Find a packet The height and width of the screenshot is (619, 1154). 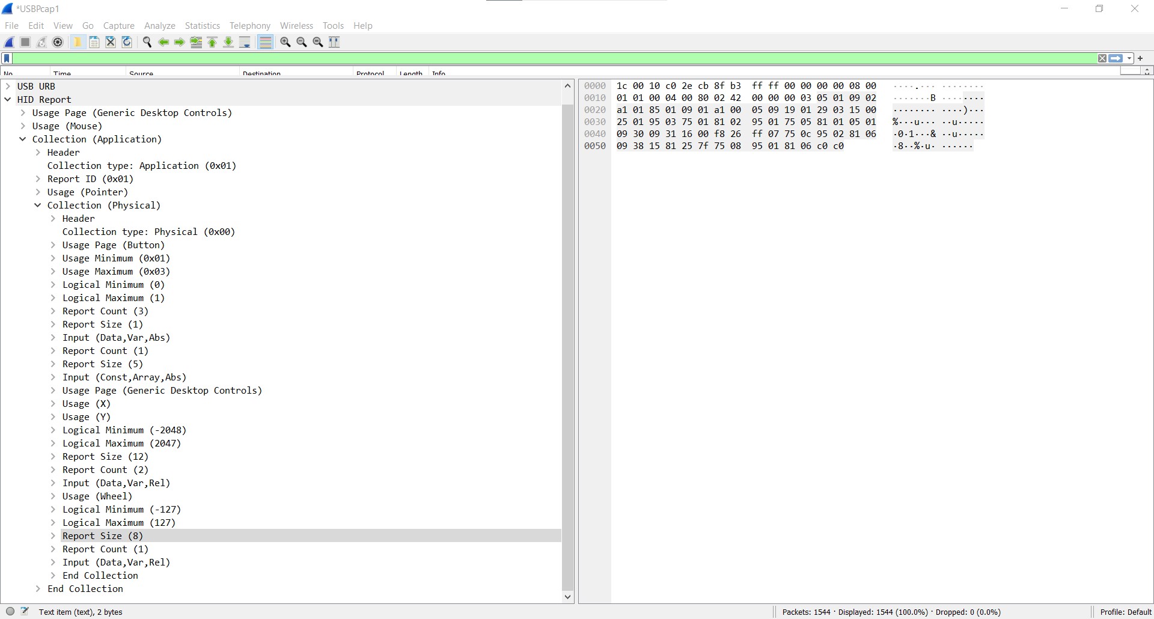(147, 42)
